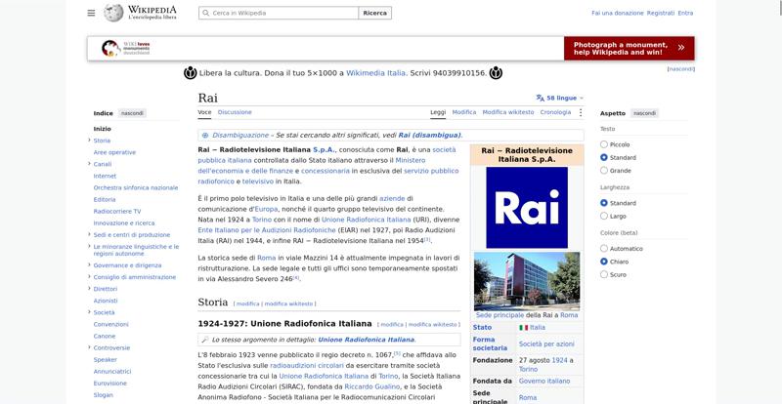Viewport: 782px width, 404px height.
Task: Open the Rai (disambigua) link
Action: [x=429, y=135]
